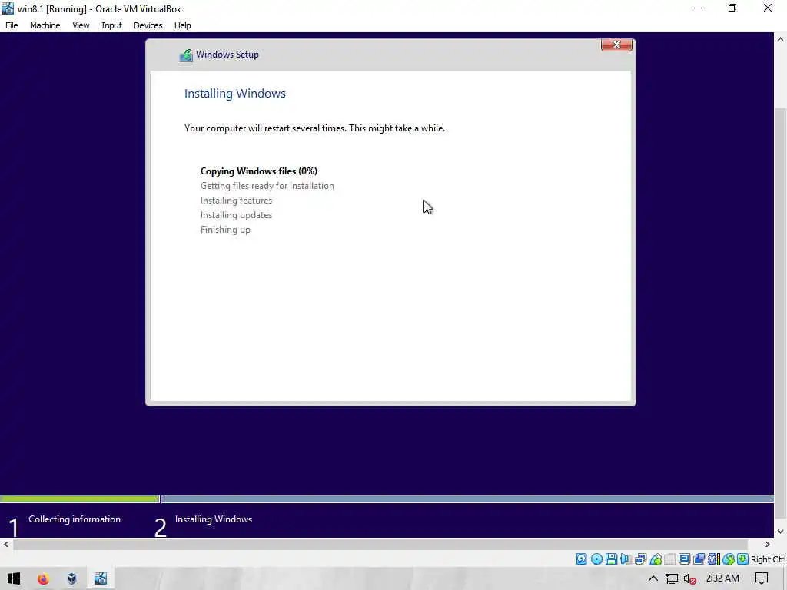Show hidden system tray icons chevron
Screen dimensions: 787x590
pyautogui.click(x=653, y=578)
